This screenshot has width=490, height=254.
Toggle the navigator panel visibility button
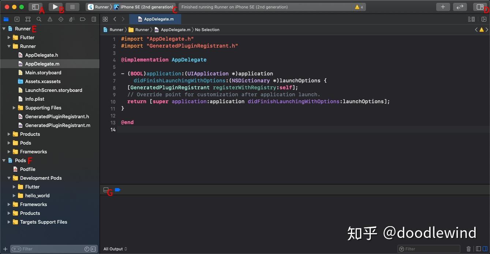[35, 7]
